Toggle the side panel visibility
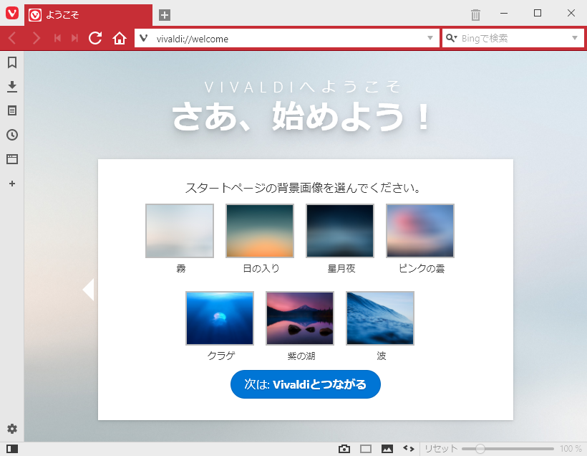 12,449
